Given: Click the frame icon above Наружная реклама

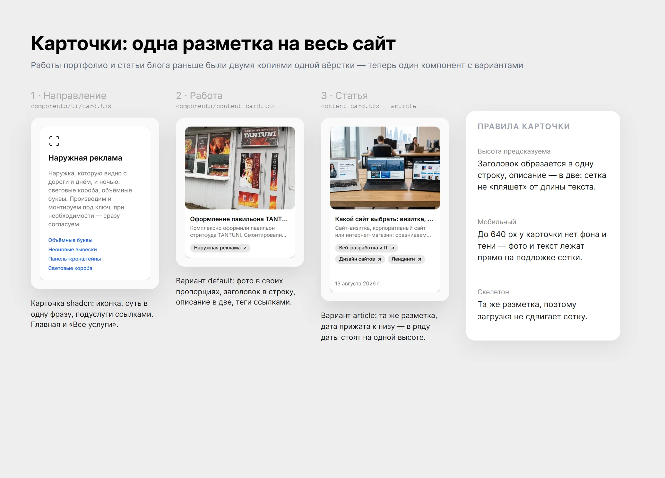Looking at the screenshot, I should pos(54,141).
